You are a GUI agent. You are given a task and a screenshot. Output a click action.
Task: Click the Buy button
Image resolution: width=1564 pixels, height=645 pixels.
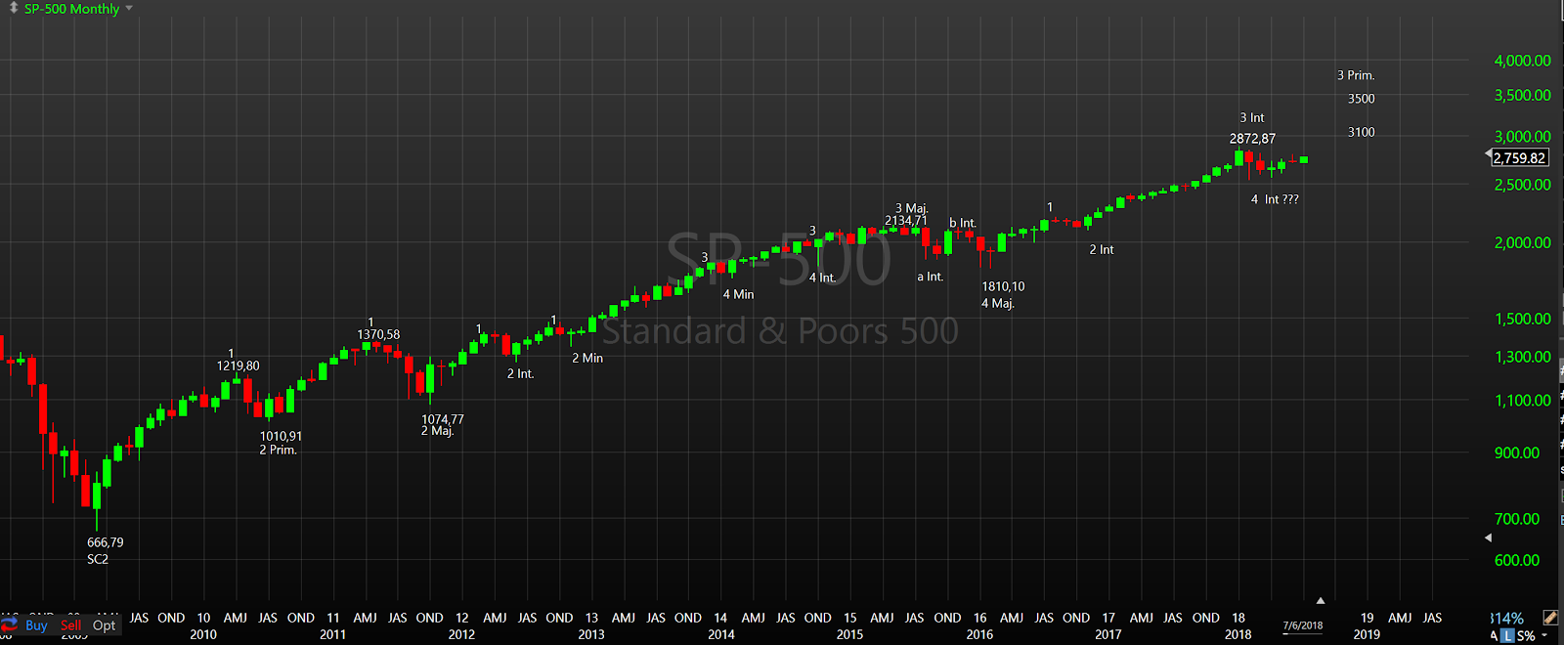[36, 625]
